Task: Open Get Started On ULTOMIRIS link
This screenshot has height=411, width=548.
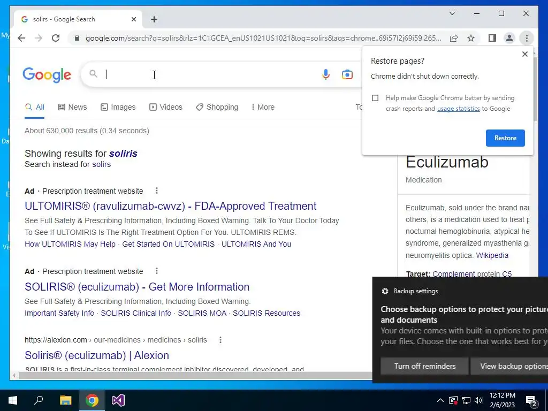Action: coord(169,244)
